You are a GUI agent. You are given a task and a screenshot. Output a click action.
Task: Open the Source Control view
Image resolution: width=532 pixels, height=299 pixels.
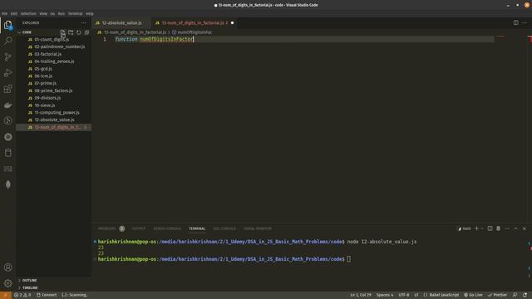7,56
